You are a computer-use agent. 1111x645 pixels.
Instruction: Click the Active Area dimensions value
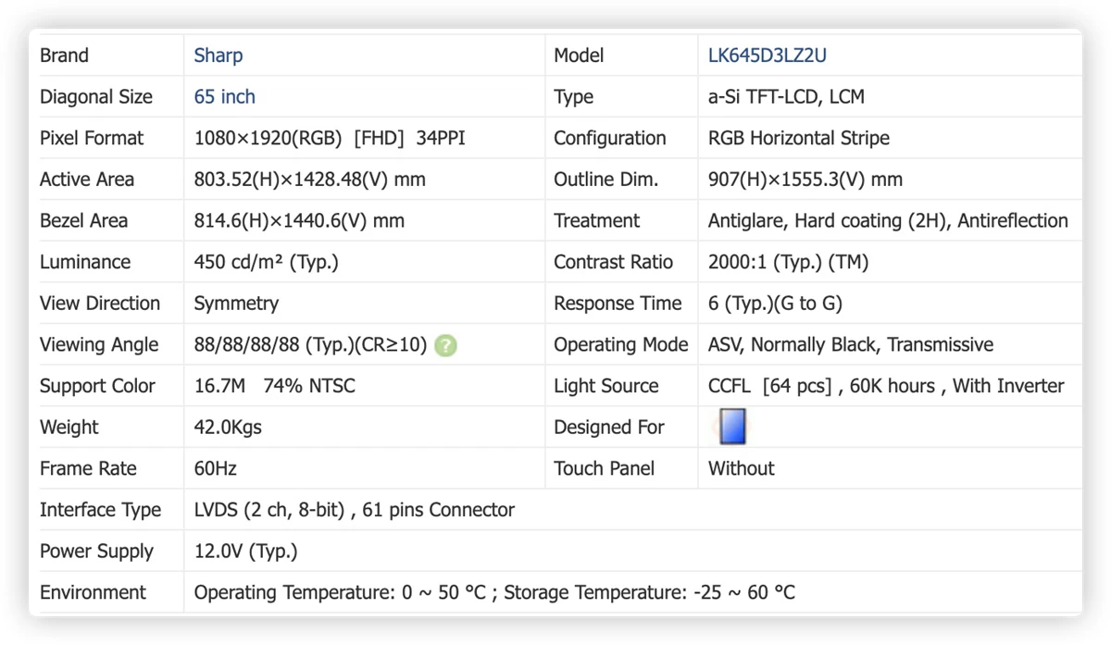(x=310, y=180)
